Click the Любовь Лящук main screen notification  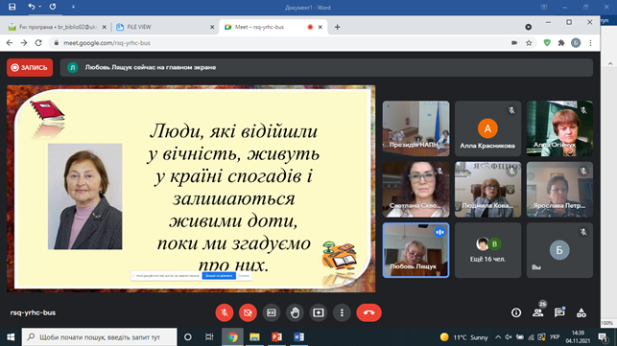pyautogui.click(x=326, y=68)
